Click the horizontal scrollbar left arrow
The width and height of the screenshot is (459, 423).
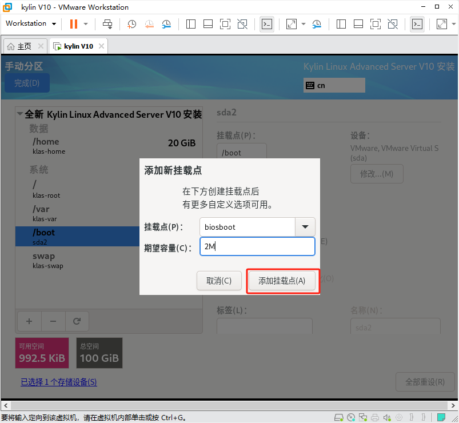(x=6, y=405)
